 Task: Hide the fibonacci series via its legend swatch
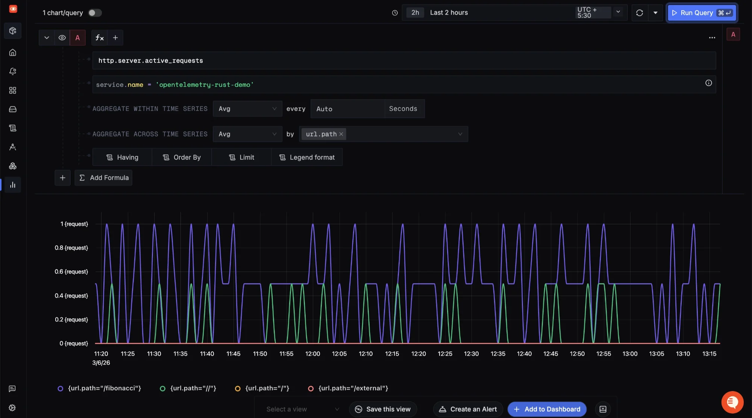coord(61,388)
